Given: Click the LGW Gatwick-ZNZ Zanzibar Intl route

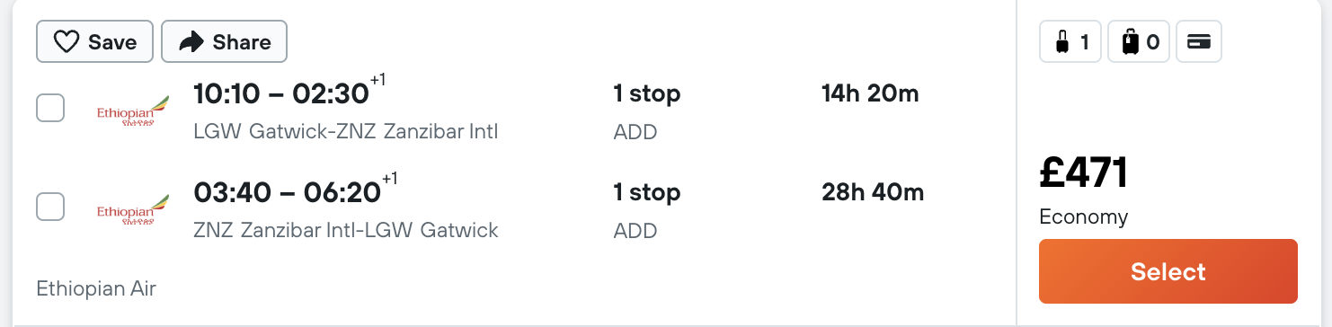Looking at the screenshot, I should [346, 131].
